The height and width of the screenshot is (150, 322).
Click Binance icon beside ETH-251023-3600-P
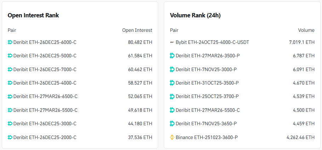(172, 137)
